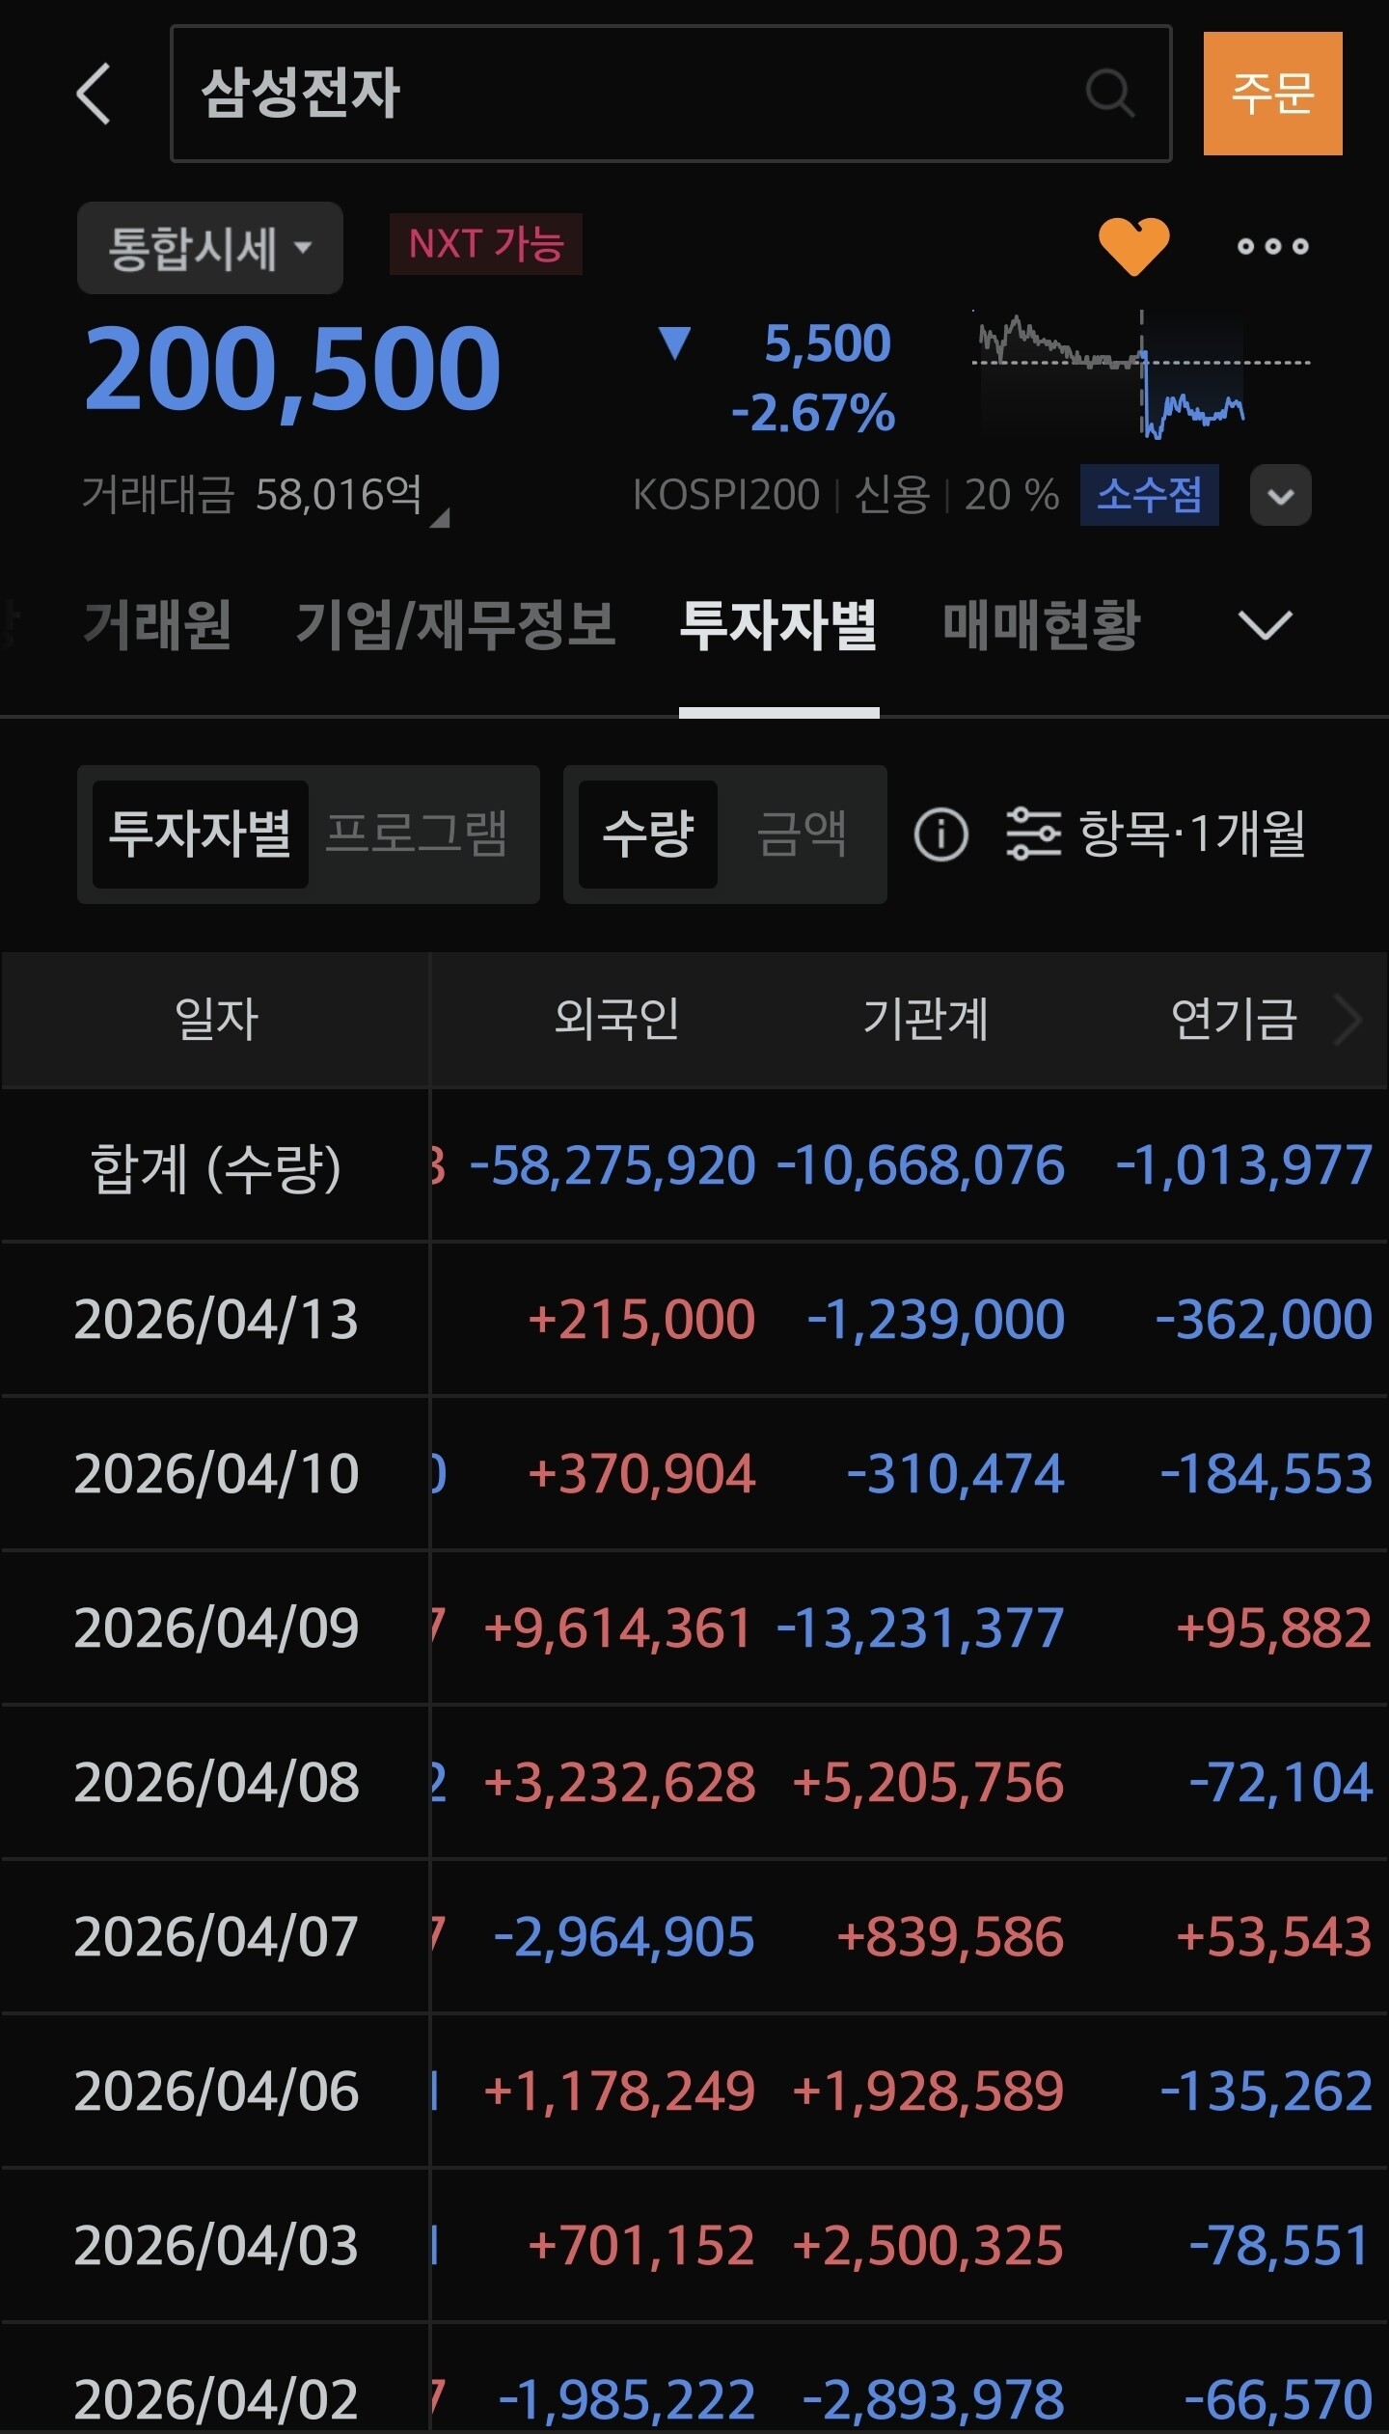Tap the -13,231,377 institution cell
Viewport: 1389px width, 2434px height.
click(920, 1628)
